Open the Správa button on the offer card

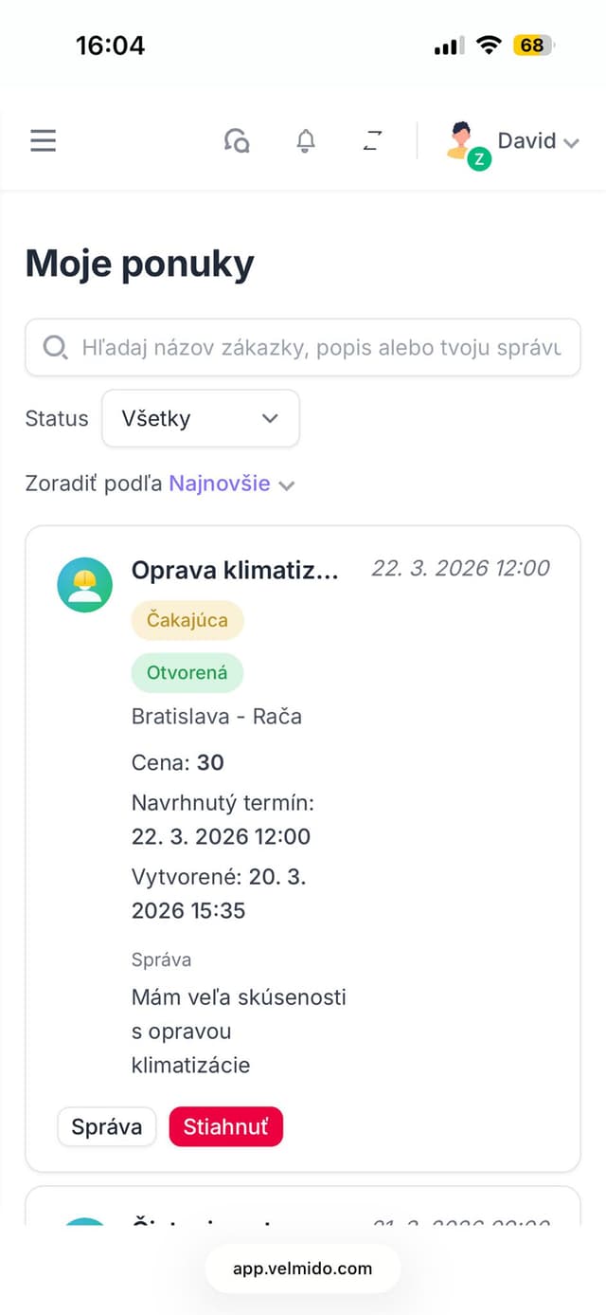coord(106,1126)
